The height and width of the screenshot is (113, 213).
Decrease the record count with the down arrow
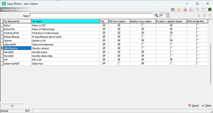click(x=168, y=16)
